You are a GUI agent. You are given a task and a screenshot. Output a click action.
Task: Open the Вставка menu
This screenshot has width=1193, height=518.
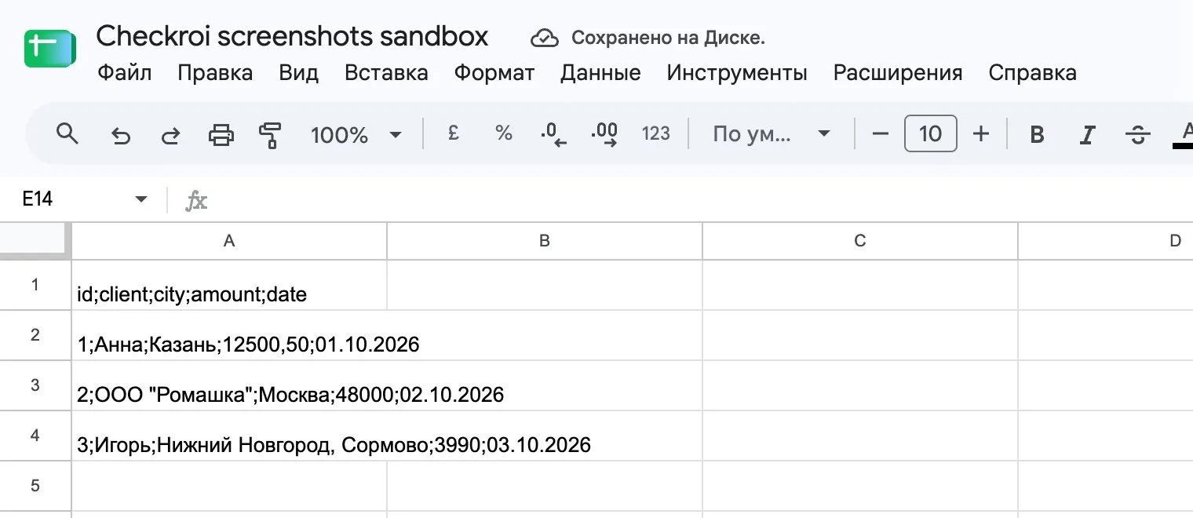click(386, 73)
